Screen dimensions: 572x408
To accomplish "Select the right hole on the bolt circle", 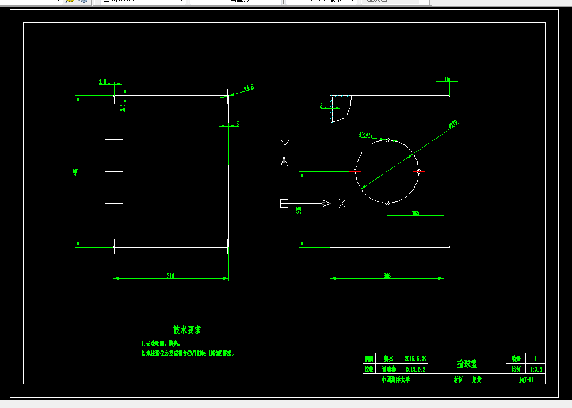I will point(419,171).
